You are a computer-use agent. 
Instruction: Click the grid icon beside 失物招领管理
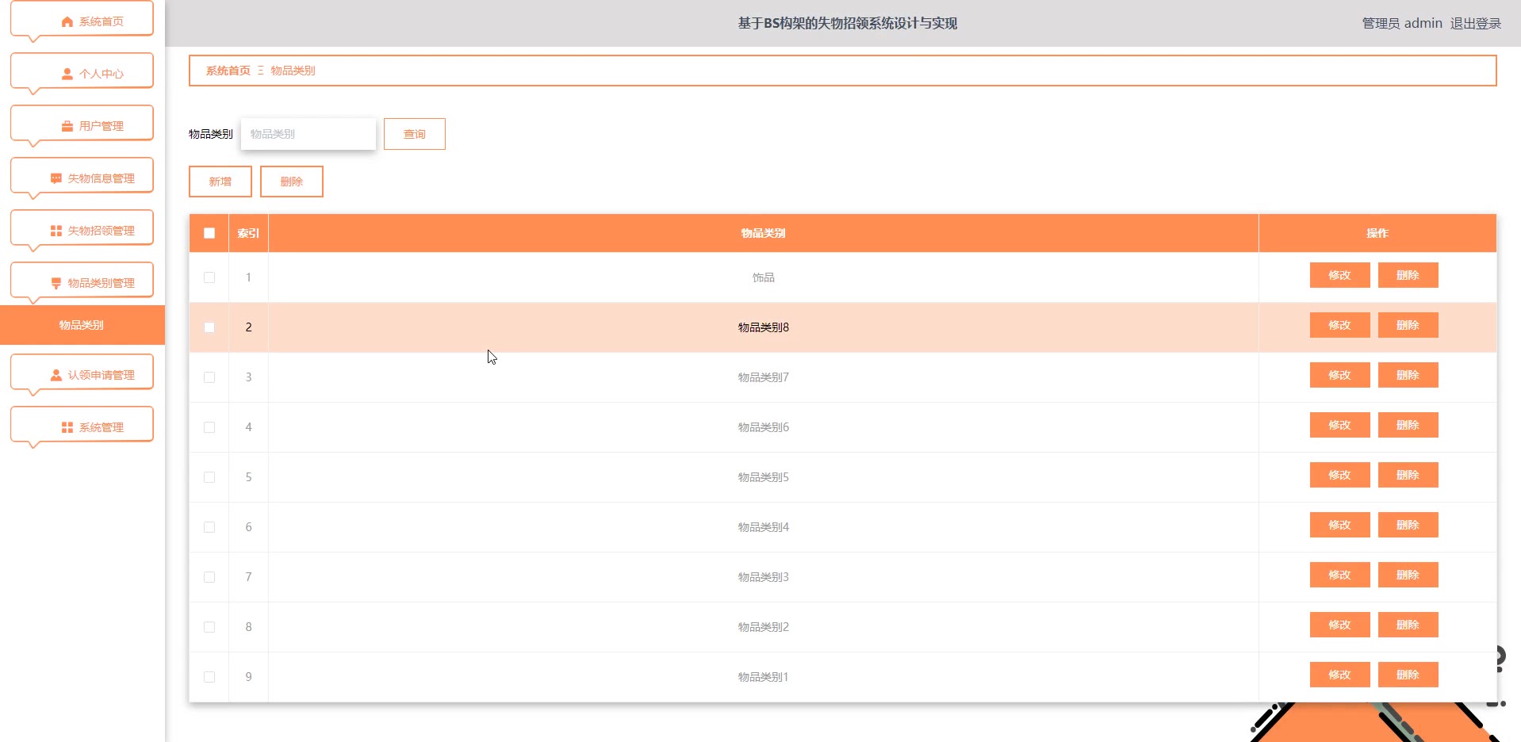56,231
